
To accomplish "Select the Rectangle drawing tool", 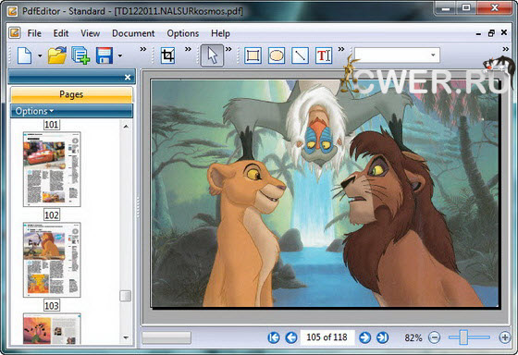I will pos(253,55).
